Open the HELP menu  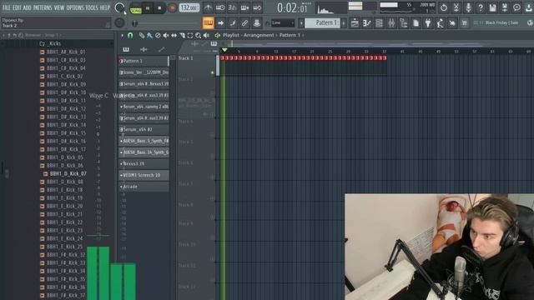pos(105,7)
